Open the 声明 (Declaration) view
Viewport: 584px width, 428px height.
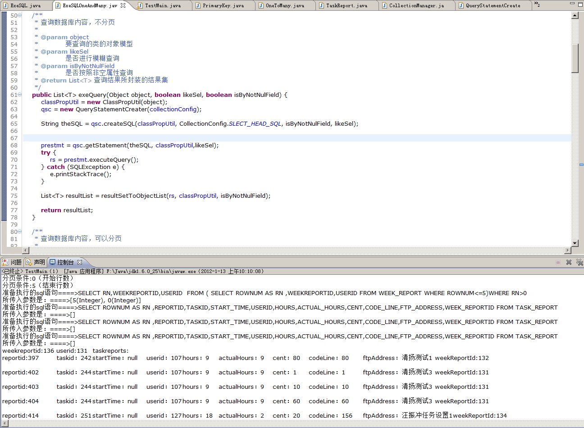[36, 262]
